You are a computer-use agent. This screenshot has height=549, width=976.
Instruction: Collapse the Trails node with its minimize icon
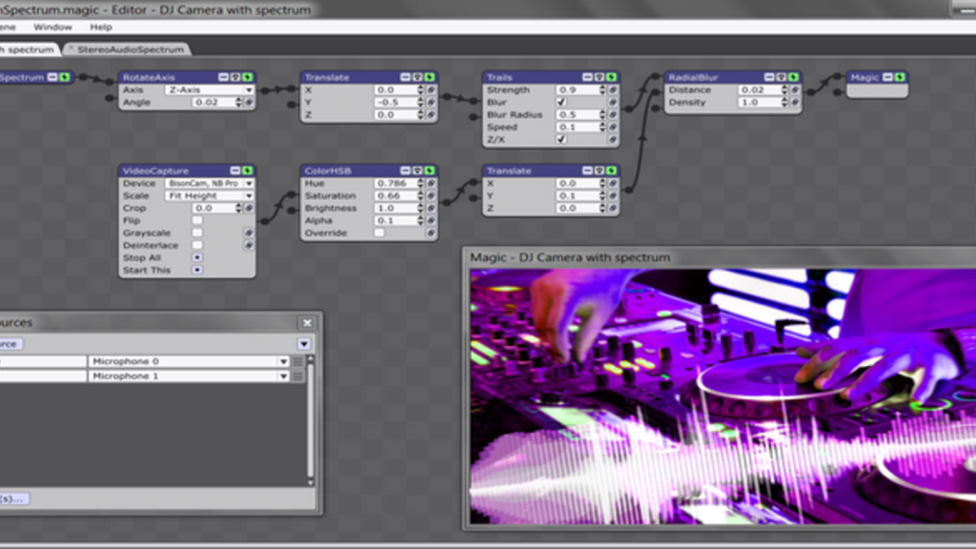point(587,77)
